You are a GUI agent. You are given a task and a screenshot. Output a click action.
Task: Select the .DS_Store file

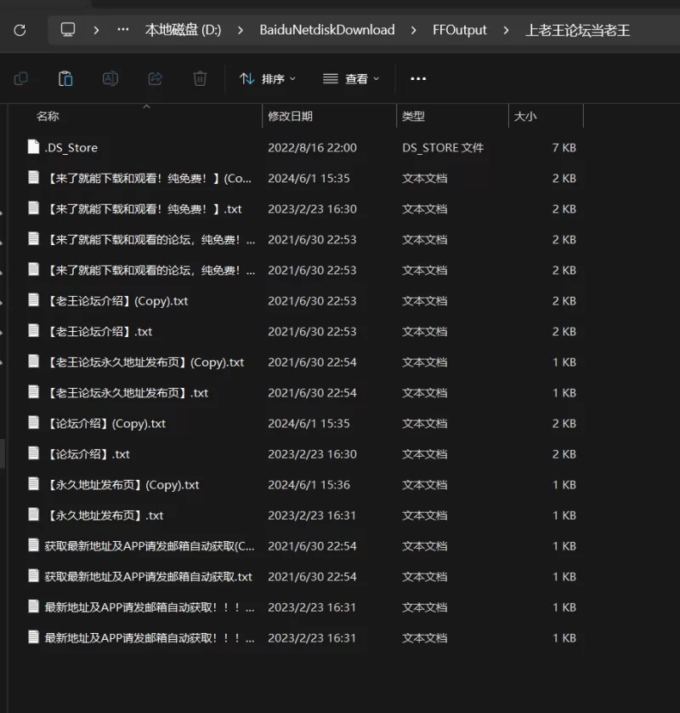[71, 148]
